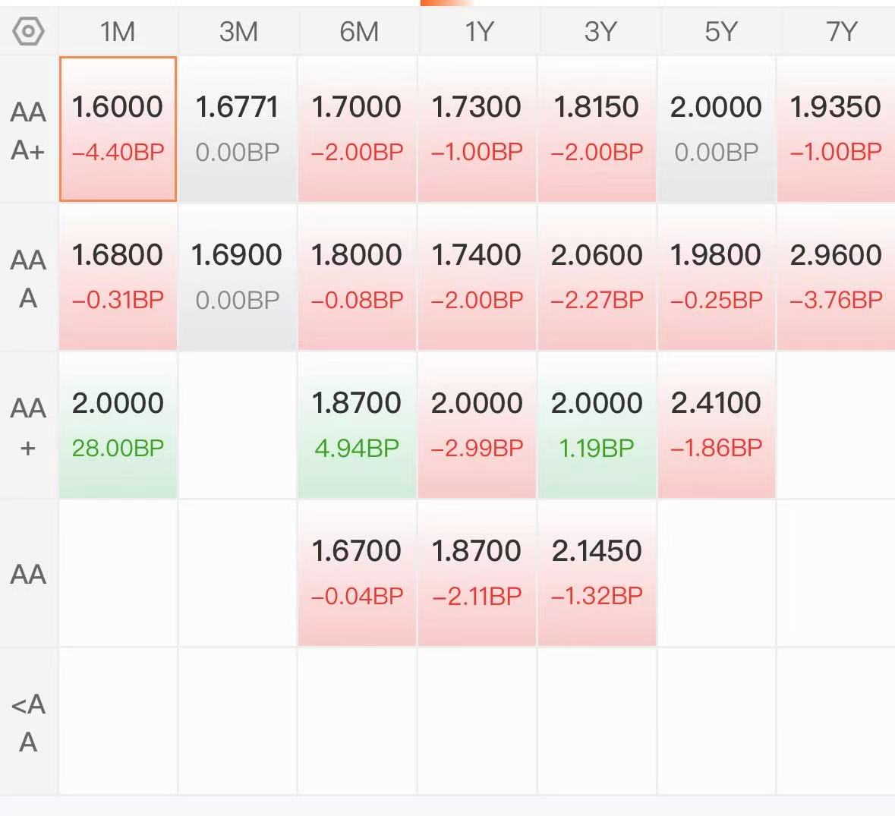The height and width of the screenshot is (816, 895).
Task: Open the AAA 3Y cell showing 2.0600
Action: point(597,277)
